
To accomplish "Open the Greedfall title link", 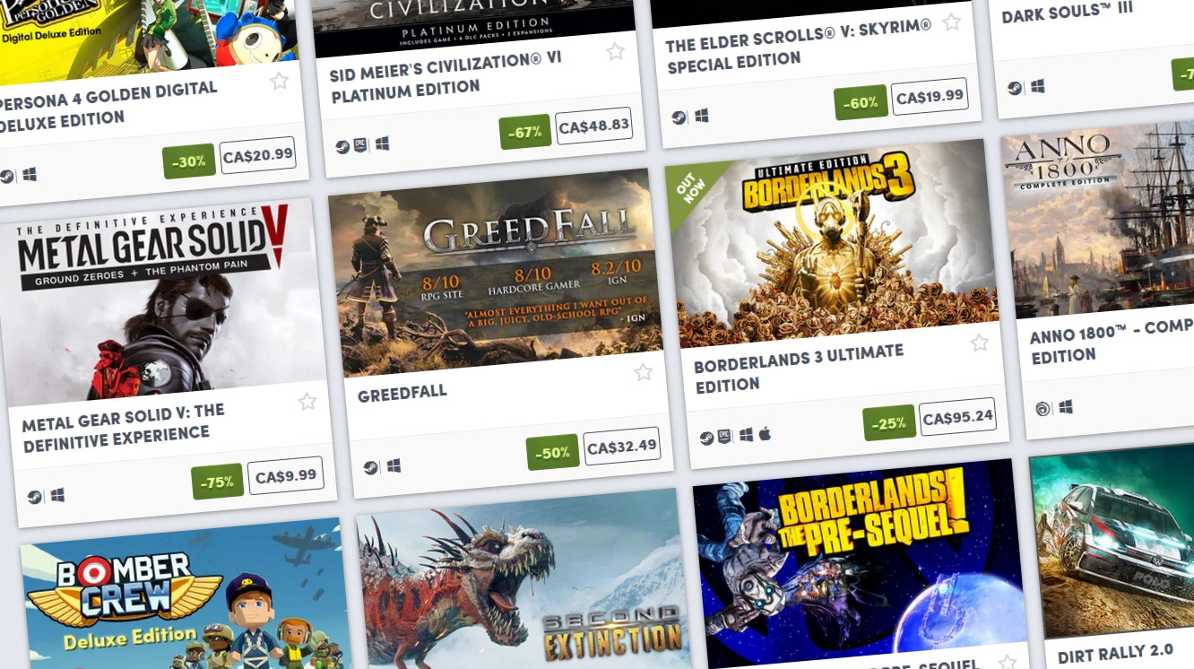I will pos(402,394).
